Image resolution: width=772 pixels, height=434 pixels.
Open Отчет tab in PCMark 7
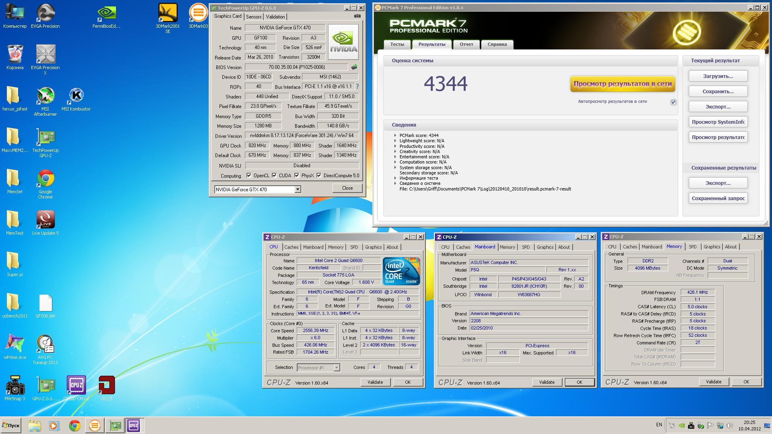pos(466,44)
